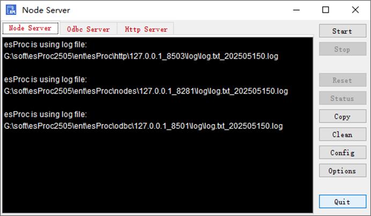
Task: Switch to the Node Server tab
Action: tap(30, 28)
